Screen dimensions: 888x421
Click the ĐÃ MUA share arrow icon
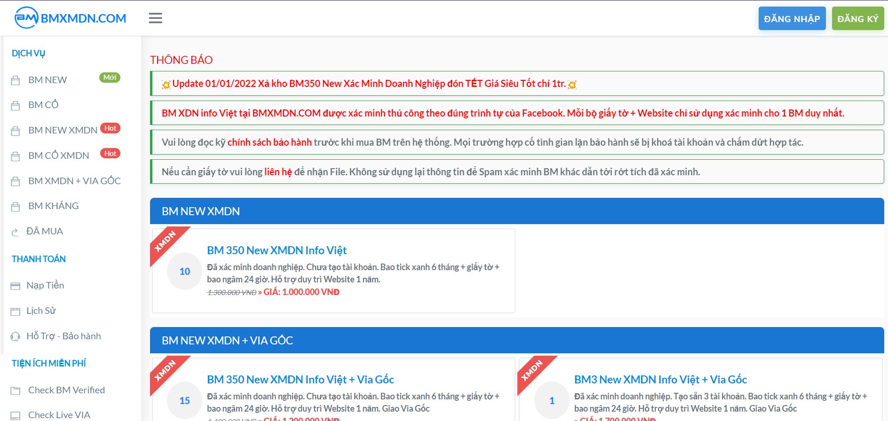pyautogui.click(x=15, y=232)
